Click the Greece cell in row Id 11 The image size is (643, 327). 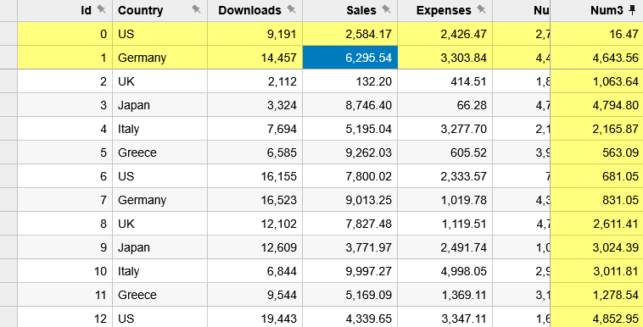pos(160,295)
